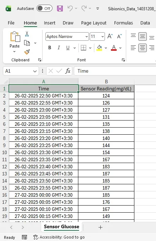The image size is (156, 241).
Task: Select column B header
Action: click(x=106, y=82)
